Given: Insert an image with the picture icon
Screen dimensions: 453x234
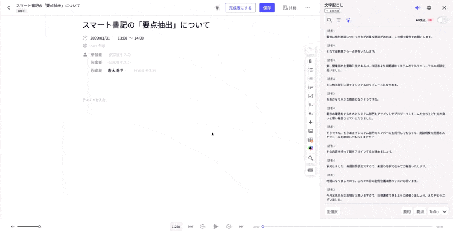Looking at the screenshot, I should tap(310, 131).
